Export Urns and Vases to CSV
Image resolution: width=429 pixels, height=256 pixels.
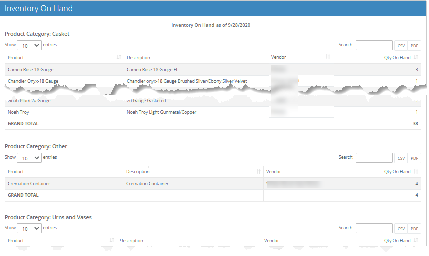pos(401,229)
